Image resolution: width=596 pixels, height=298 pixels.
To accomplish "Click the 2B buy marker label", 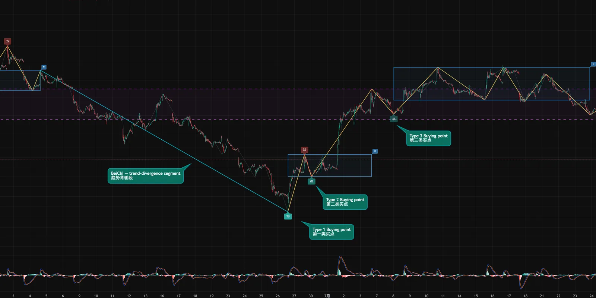I will (311, 181).
